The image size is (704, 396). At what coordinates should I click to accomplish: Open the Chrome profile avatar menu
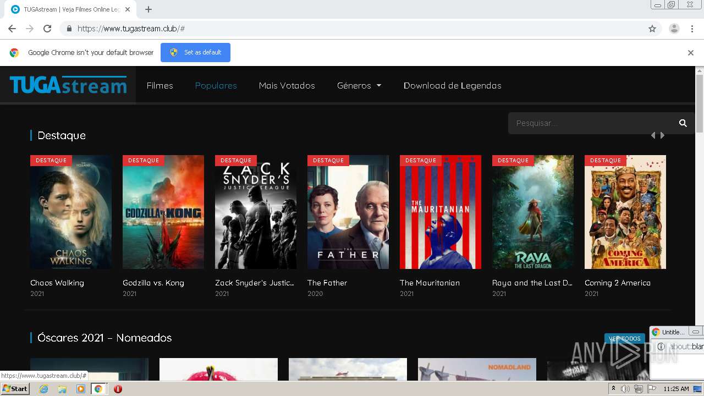(x=674, y=29)
